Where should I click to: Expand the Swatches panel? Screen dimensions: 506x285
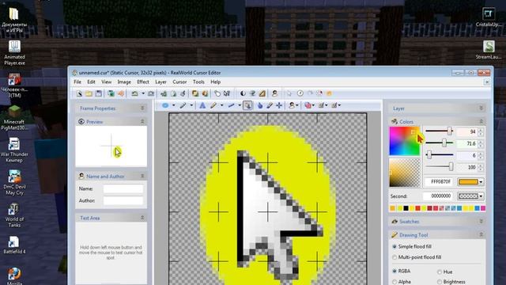point(481,222)
